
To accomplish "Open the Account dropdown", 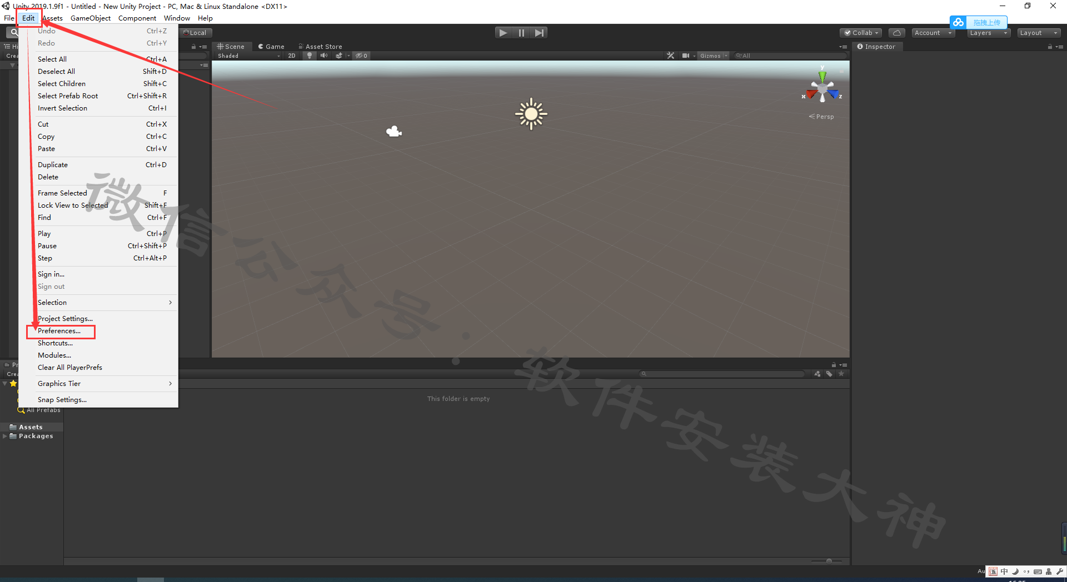I will click(933, 33).
